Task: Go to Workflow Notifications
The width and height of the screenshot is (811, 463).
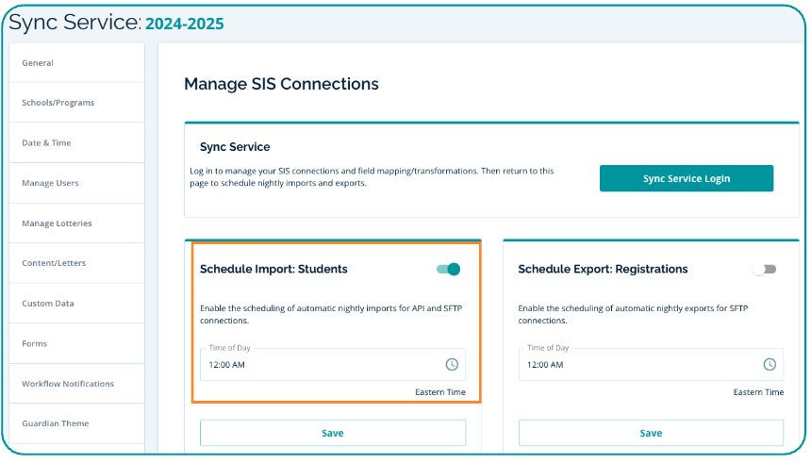Action: coord(68,384)
